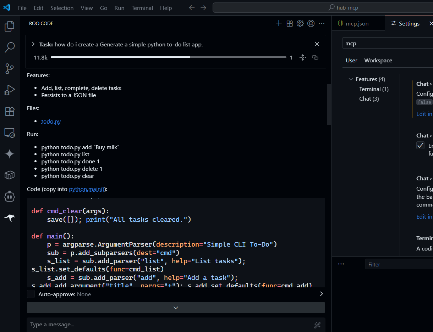
Task: Select Chat (3) in settings tree
Action: 369,99
